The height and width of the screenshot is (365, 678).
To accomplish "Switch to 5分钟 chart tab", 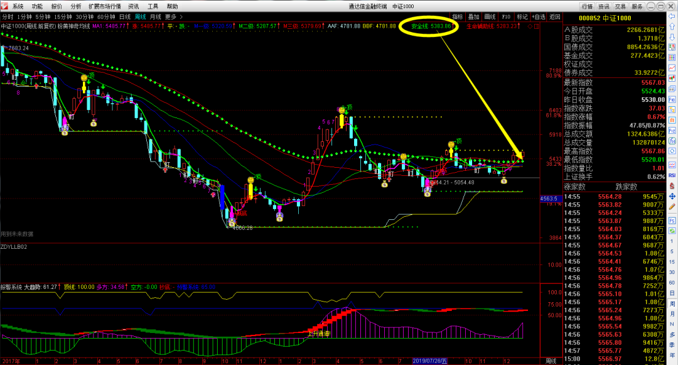I will [x=43, y=17].
